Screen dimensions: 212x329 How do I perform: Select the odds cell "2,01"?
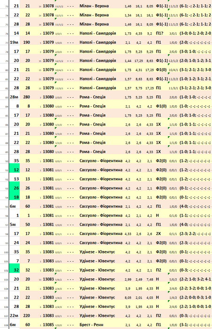click(x=139, y=298)
